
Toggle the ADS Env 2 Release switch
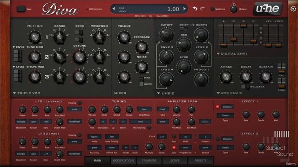pyautogui.click(x=245, y=87)
